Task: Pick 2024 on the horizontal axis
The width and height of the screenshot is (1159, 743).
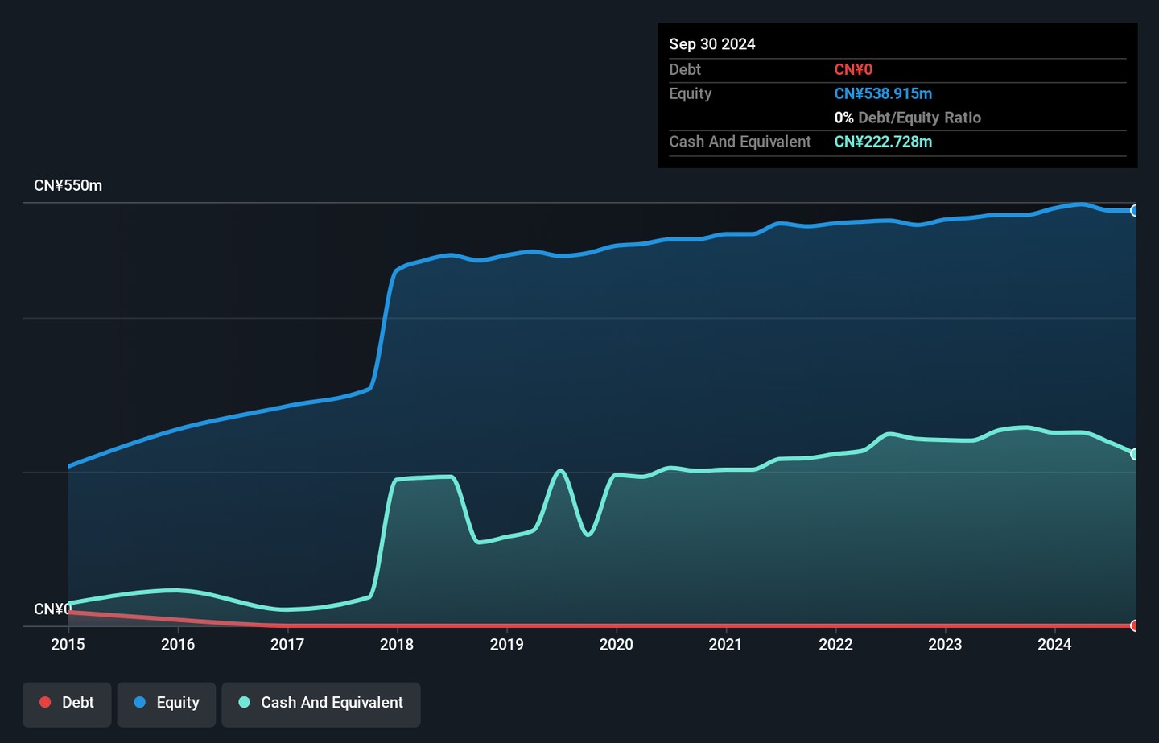Action: click(x=1054, y=644)
